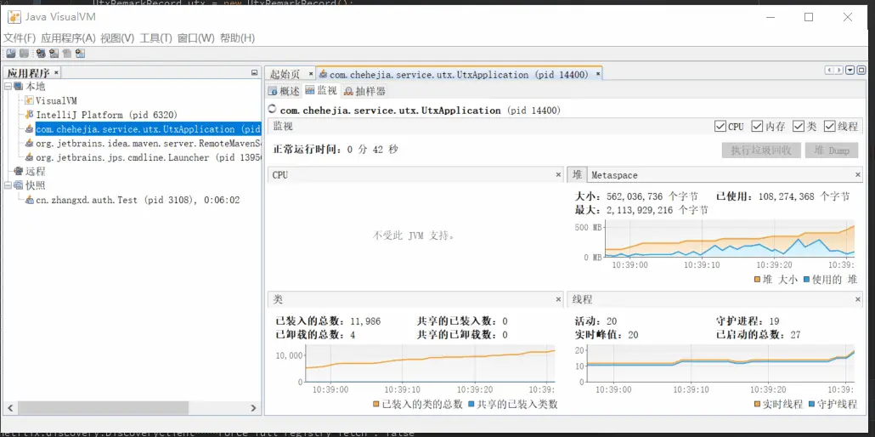
Task: Click the cn.zhangxd.auth.Test snapshot icon
Action: (30, 200)
